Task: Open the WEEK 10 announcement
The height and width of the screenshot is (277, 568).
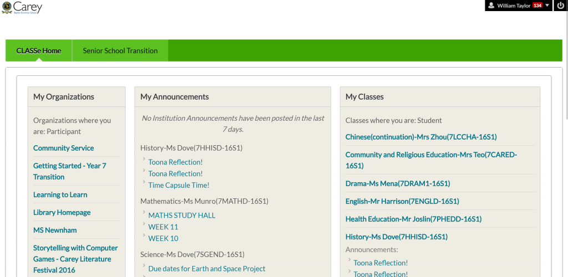Action: [x=163, y=239]
